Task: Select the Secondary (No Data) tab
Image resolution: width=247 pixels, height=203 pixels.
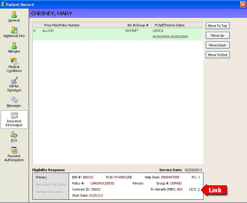Action: coord(51,184)
